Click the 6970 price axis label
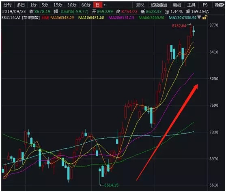 pos(214,159)
